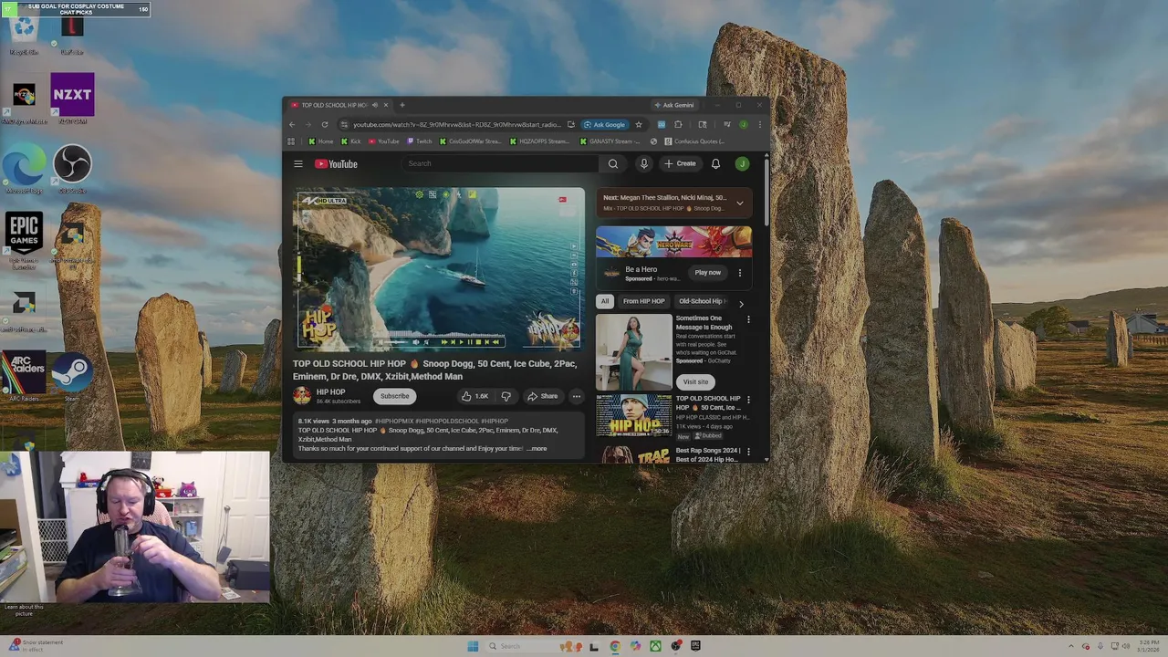Open Steam desktop icon
Image resolution: width=1168 pixels, height=657 pixels.
(72, 376)
